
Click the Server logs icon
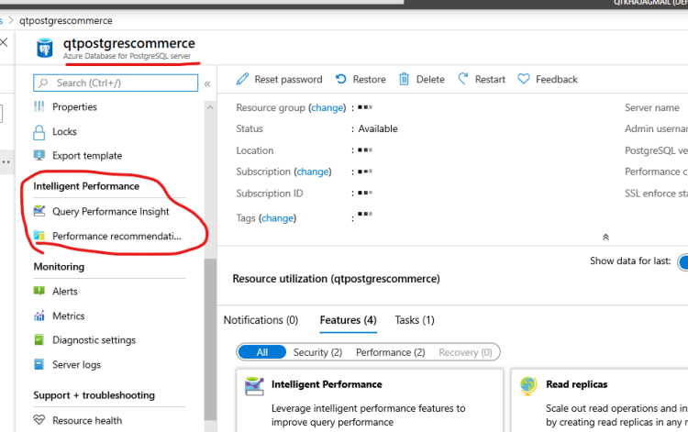pos(39,364)
